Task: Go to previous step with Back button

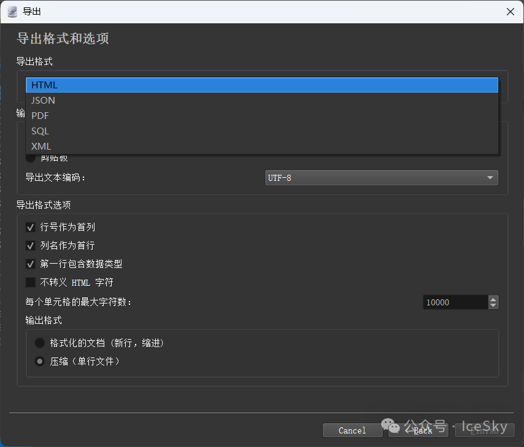Action: pos(419,430)
